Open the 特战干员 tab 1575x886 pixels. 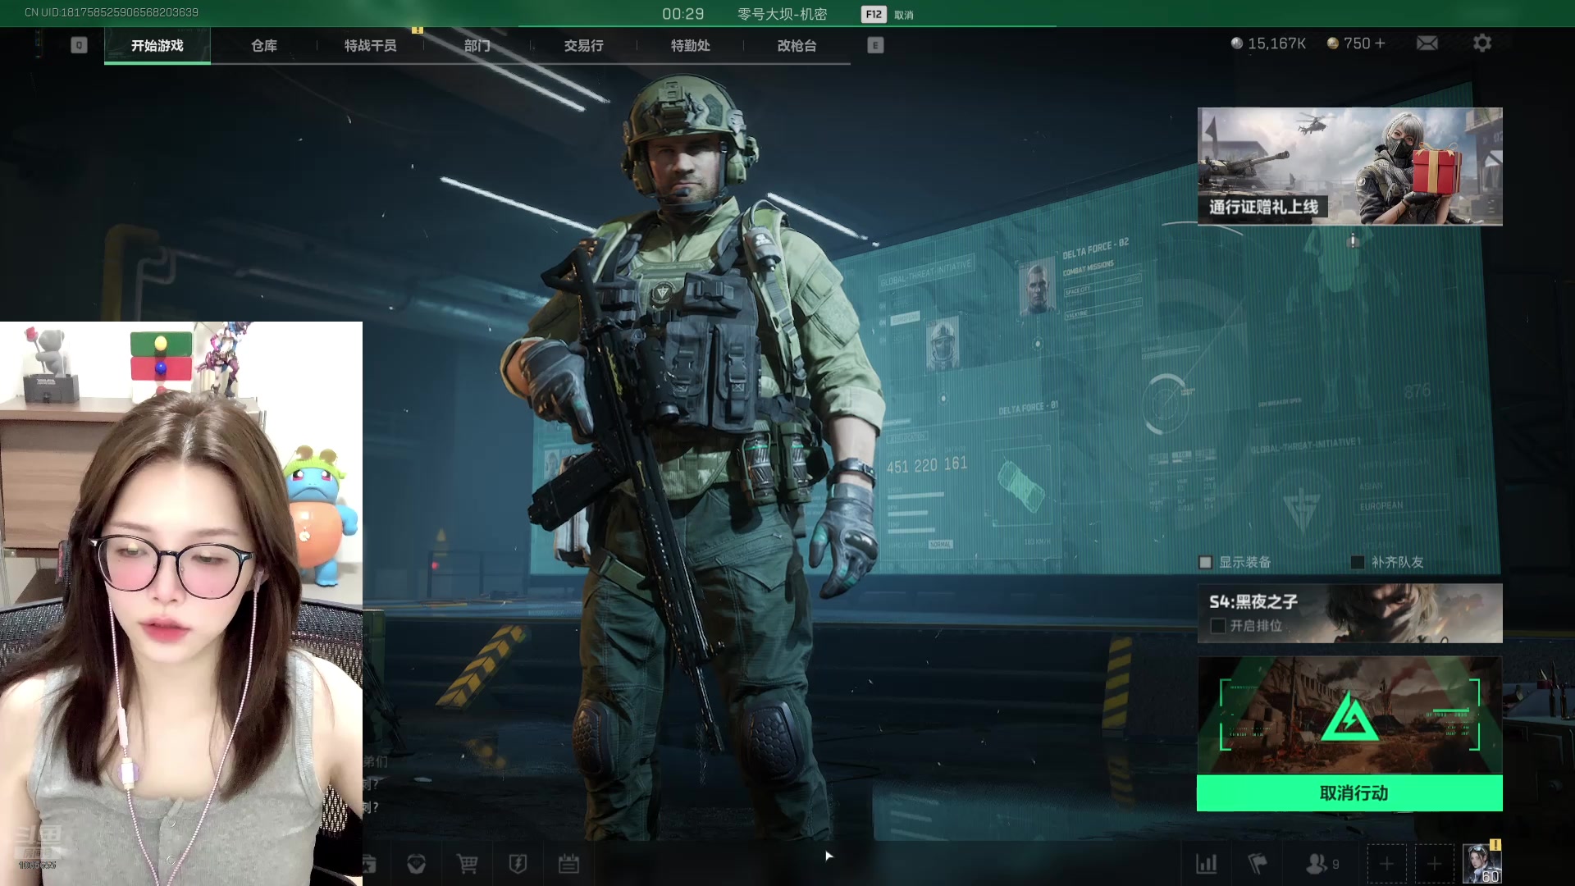pos(371,46)
